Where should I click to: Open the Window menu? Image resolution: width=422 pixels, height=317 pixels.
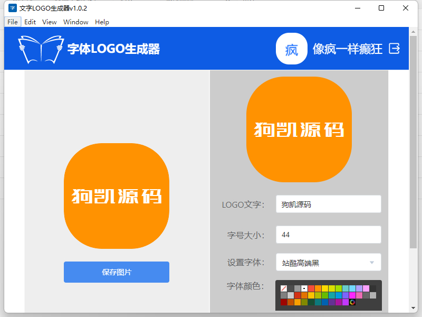pyautogui.click(x=75, y=22)
